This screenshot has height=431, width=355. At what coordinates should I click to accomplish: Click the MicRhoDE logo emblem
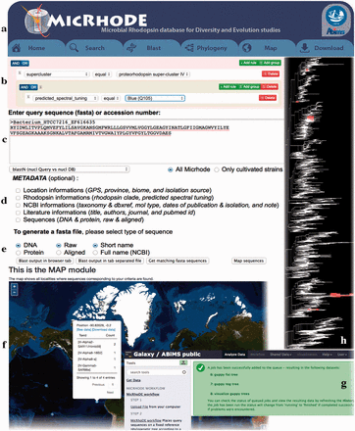click(x=36, y=21)
